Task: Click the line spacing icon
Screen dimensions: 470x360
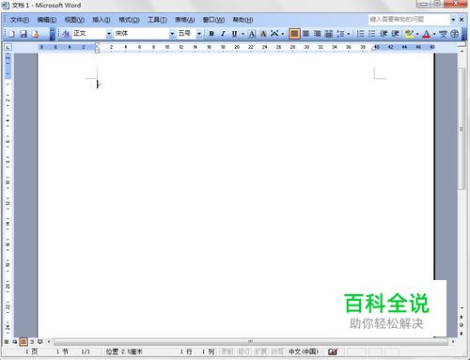Action: [340, 34]
